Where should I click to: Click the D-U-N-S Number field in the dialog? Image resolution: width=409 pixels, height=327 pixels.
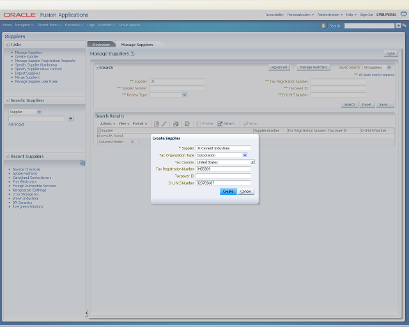pos(223,183)
